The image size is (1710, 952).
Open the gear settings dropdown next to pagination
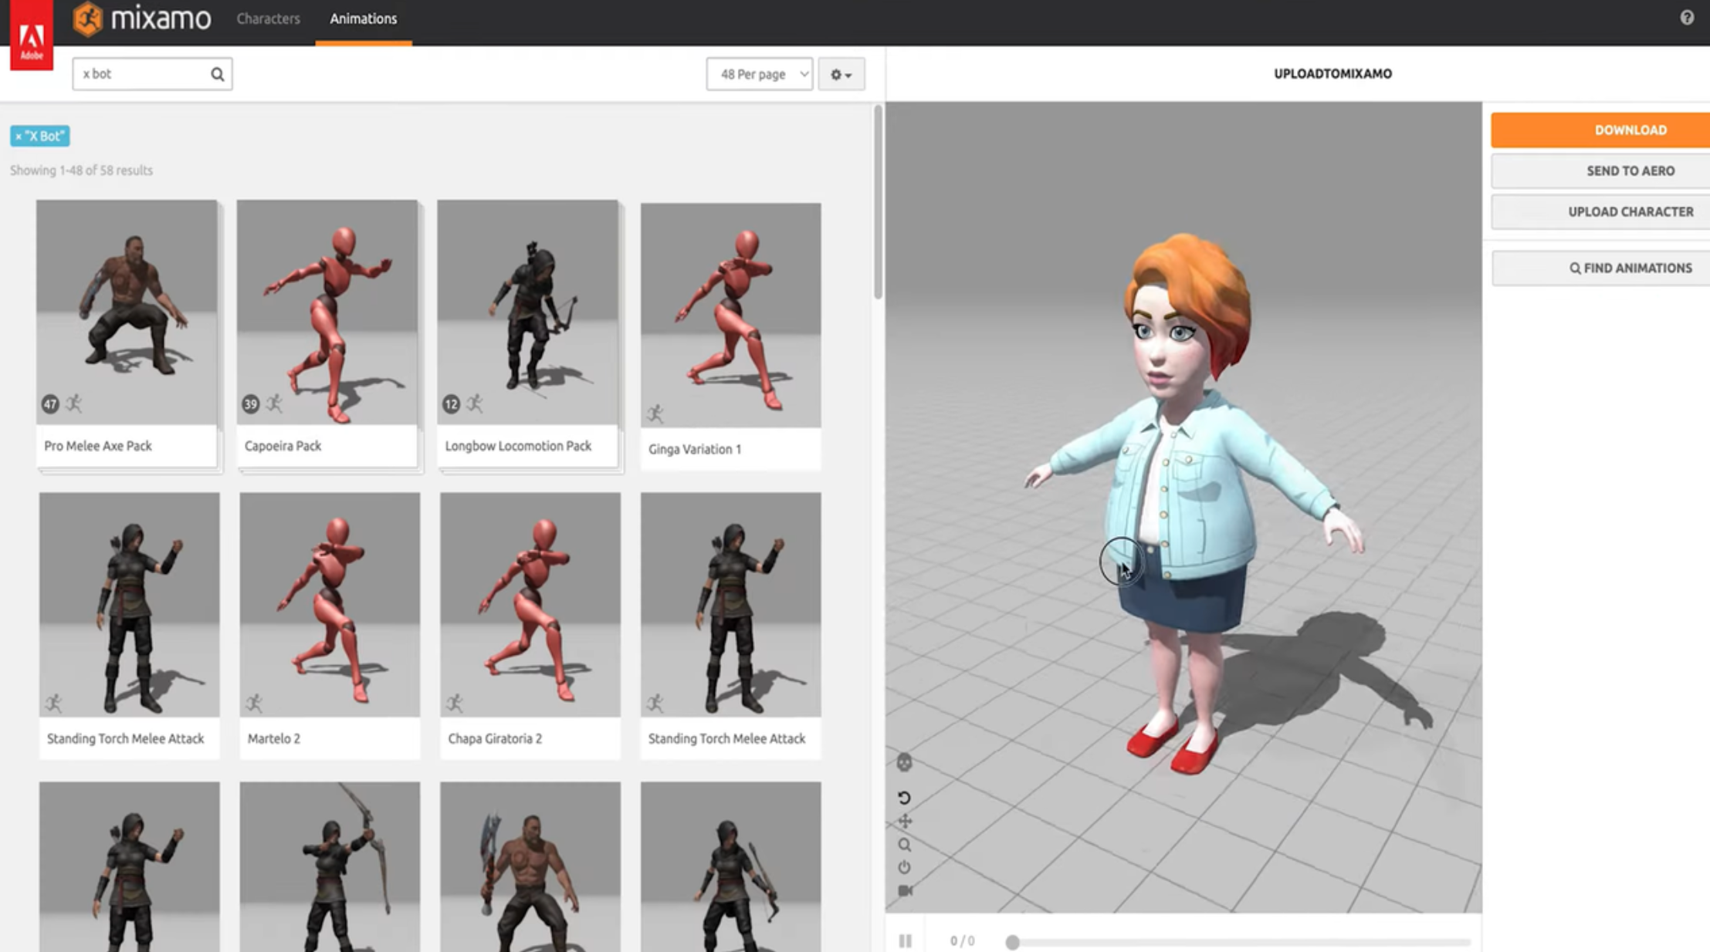coord(841,74)
